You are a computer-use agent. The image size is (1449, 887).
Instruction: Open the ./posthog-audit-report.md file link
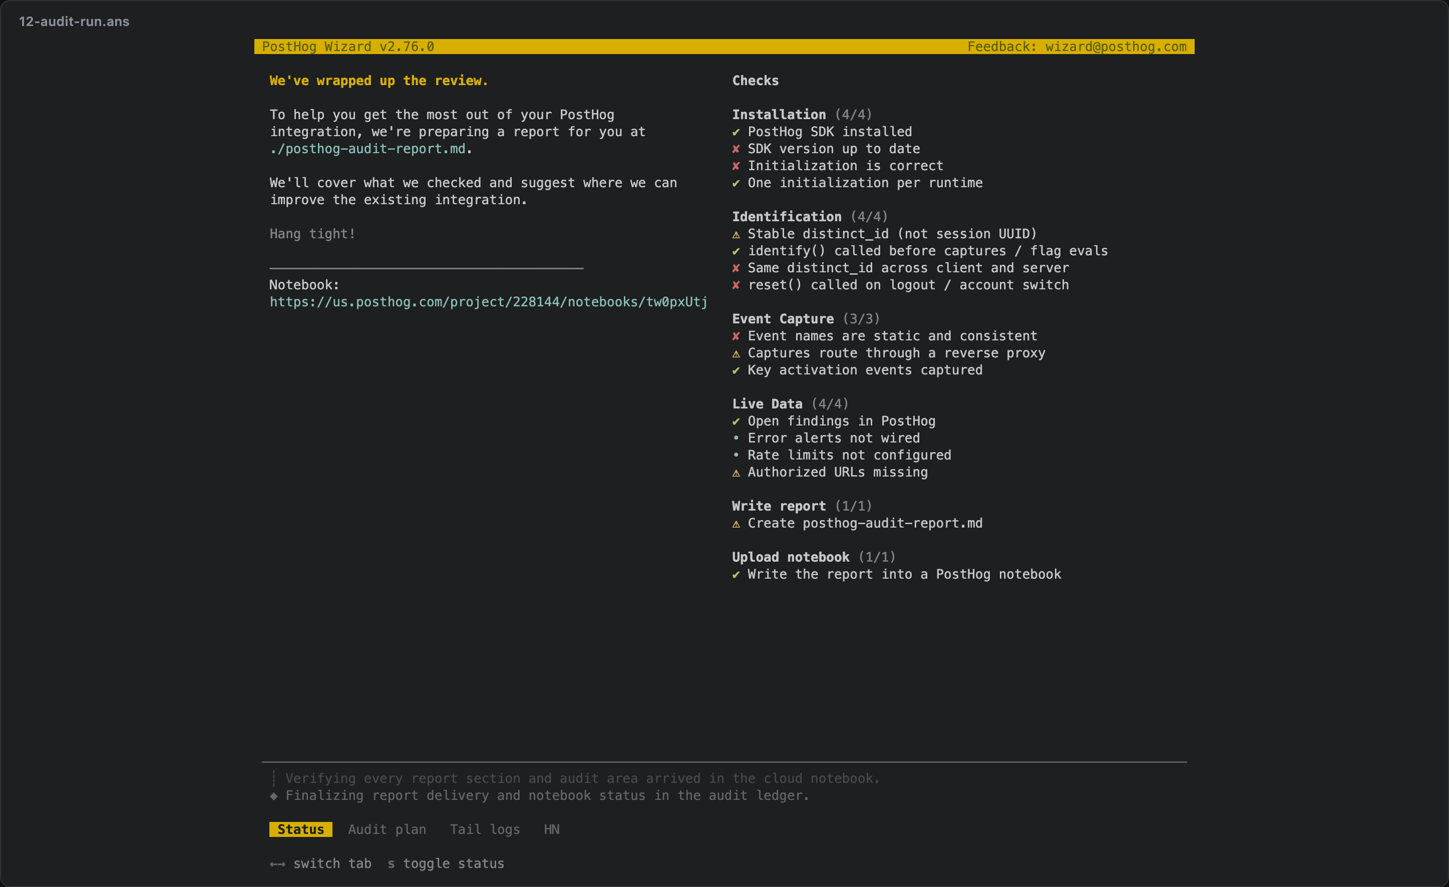[x=368, y=149]
